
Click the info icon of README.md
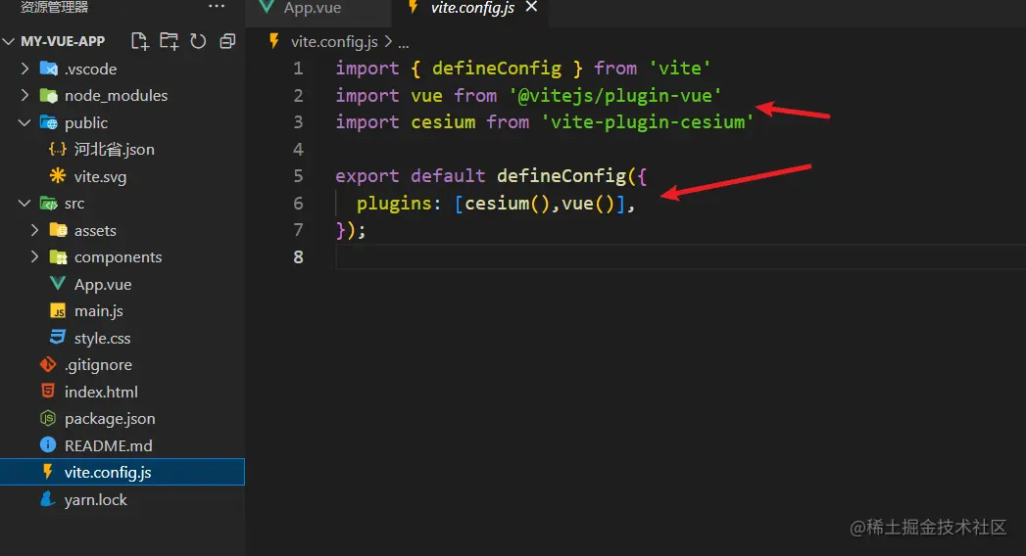[x=48, y=445]
